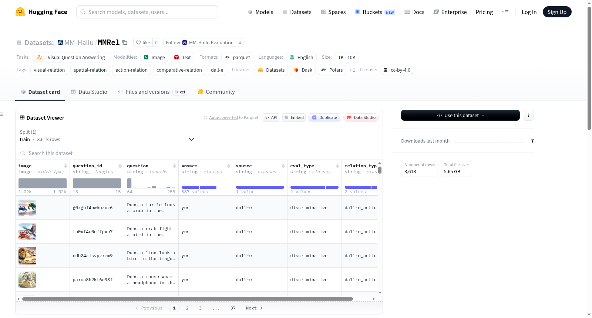Focus the Search this dataset field
This screenshot has height=318, width=592.
[199, 153]
